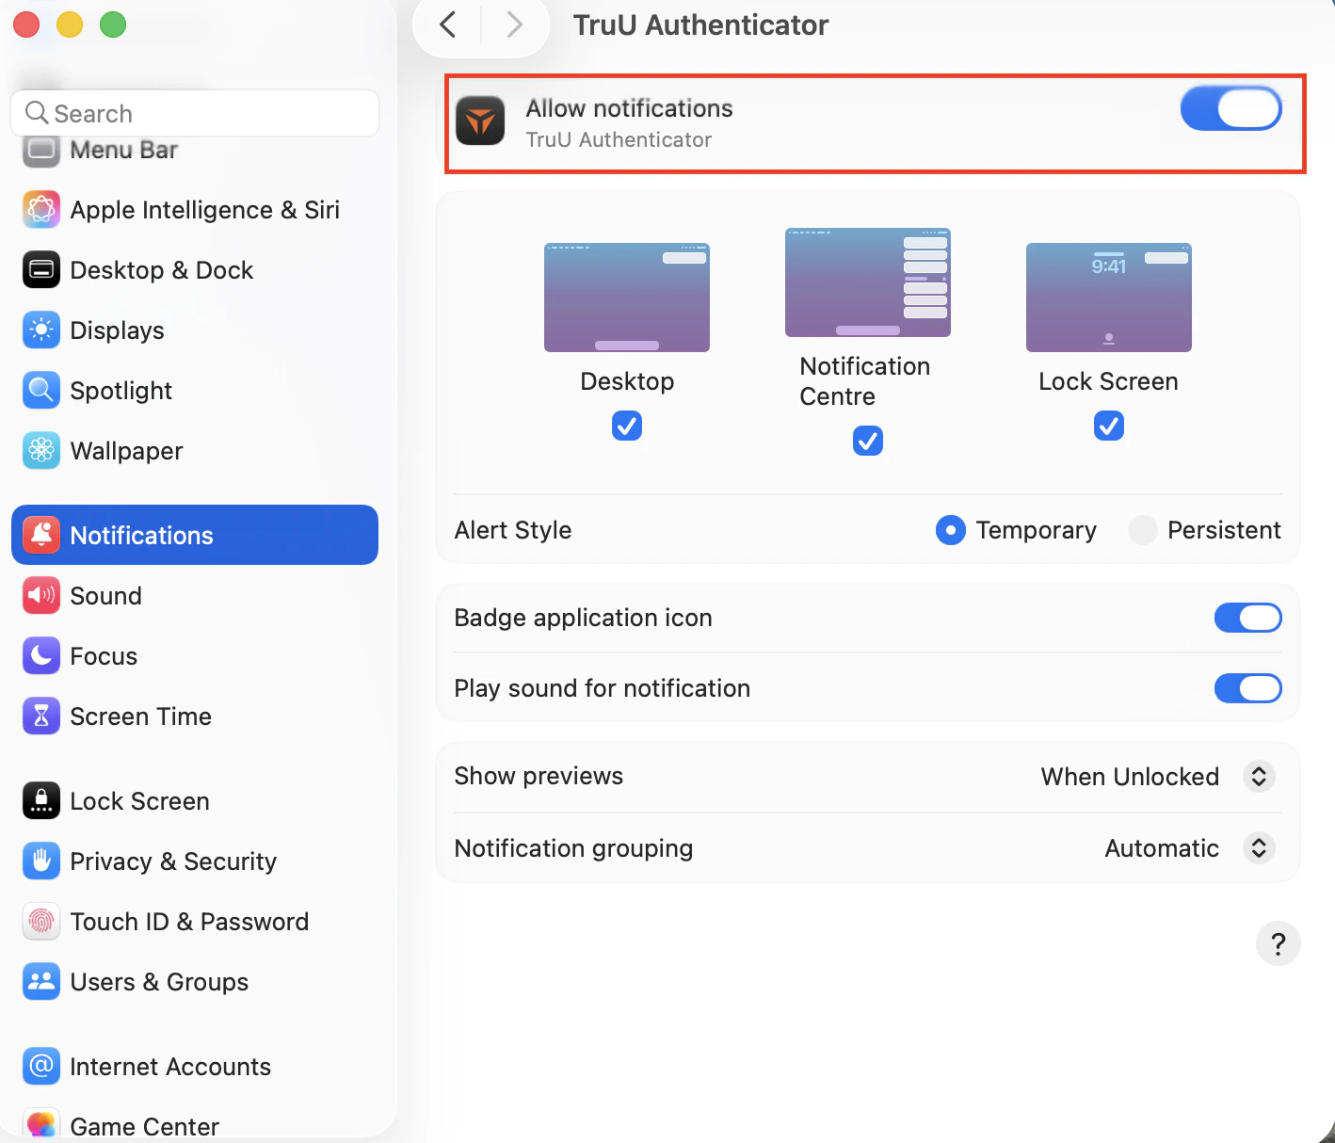Viewport: 1335px width, 1143px height.
Task: Click the Notifications bell icon
Action: [x=41, y=535]
